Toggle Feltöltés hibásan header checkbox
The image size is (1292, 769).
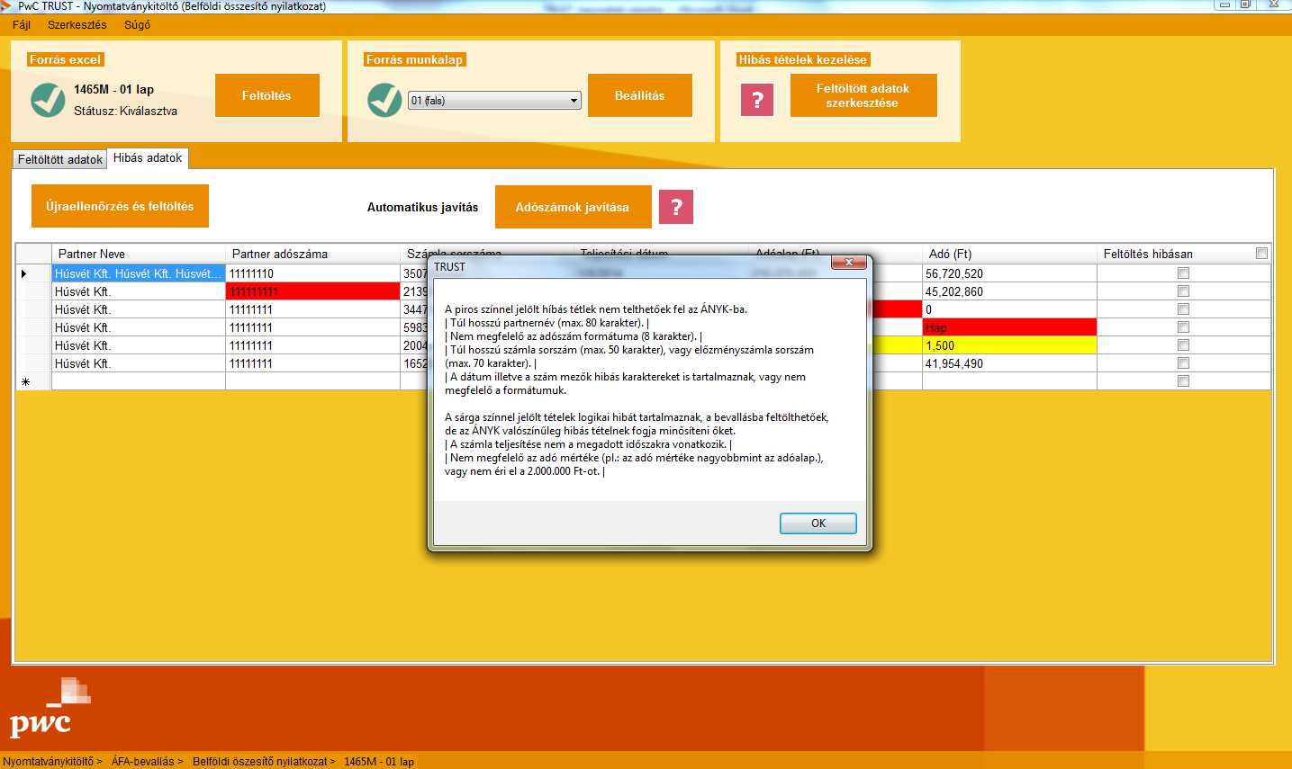click(x=1261, y=254)
